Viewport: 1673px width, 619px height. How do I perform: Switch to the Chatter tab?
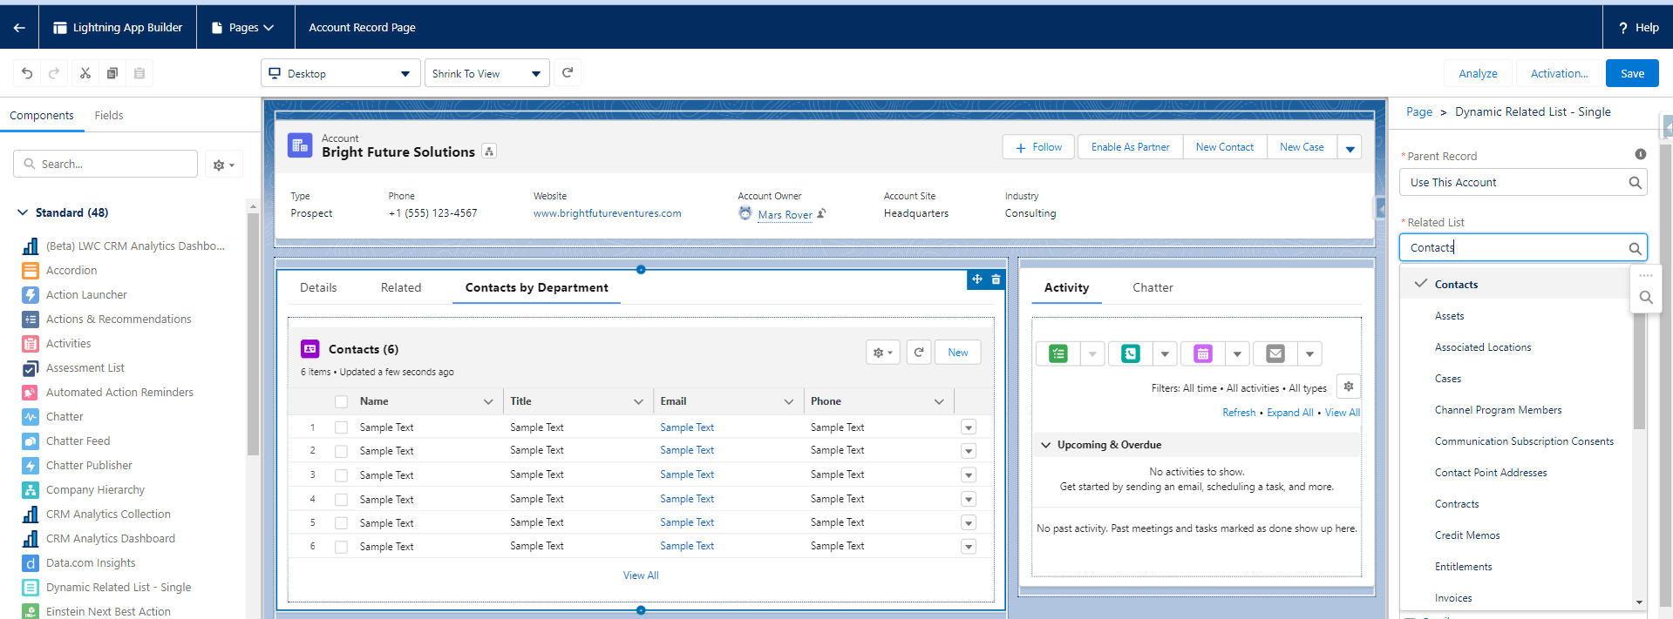pyautogui.click(x=1153, y=287)
